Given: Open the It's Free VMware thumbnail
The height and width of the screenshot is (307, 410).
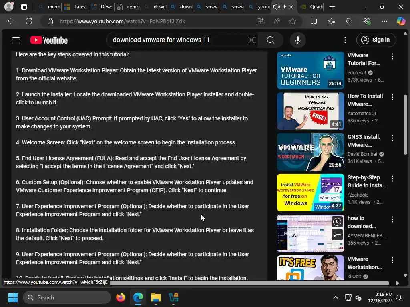Looking at the screenshot, I should [310, 267].
